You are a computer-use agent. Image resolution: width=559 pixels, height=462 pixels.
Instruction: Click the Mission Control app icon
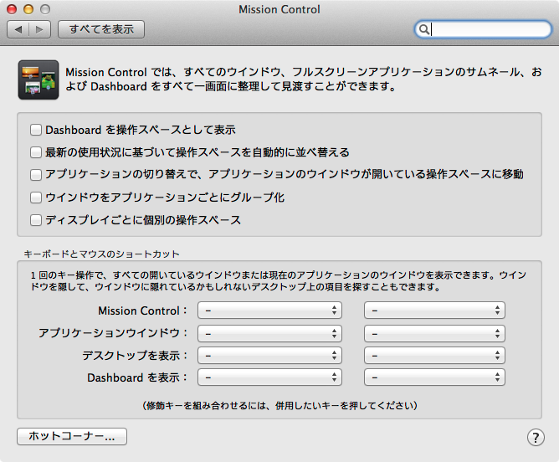[38, 80]
